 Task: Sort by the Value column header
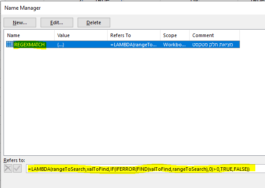(81, 35)
